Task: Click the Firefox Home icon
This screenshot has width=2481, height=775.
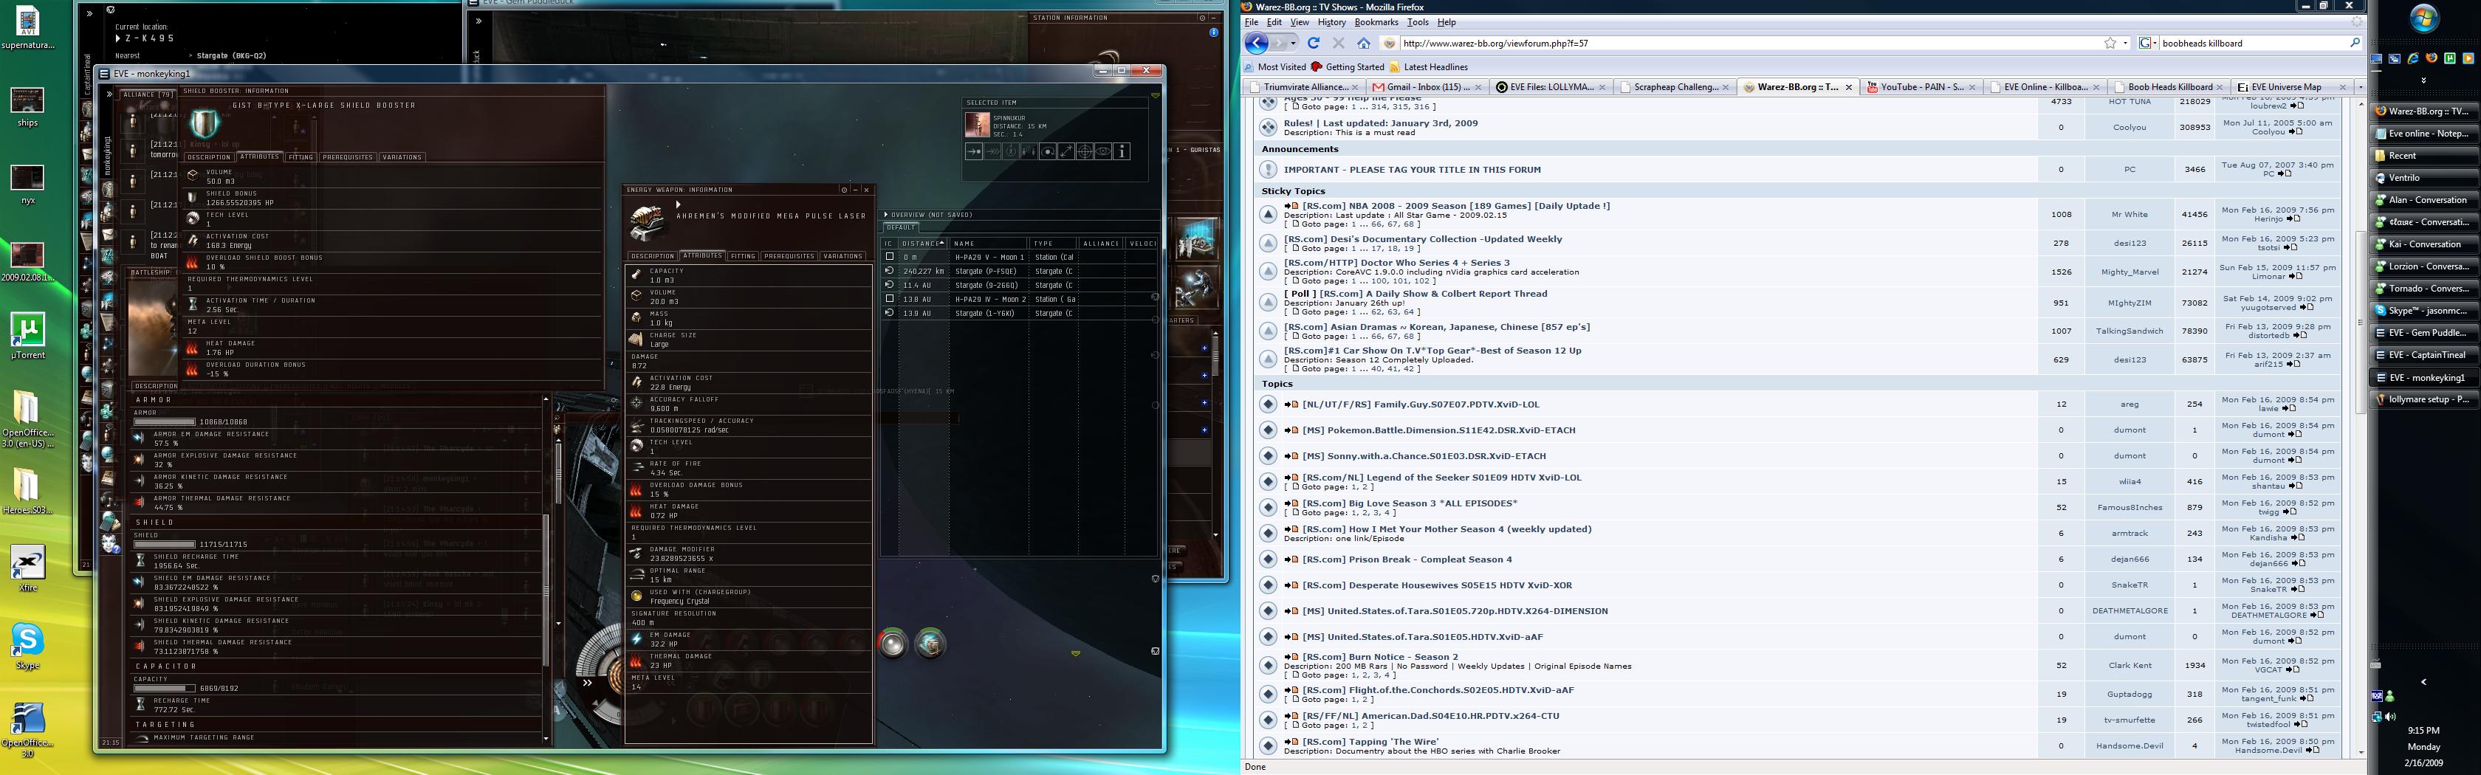Action: point(1363,44)
